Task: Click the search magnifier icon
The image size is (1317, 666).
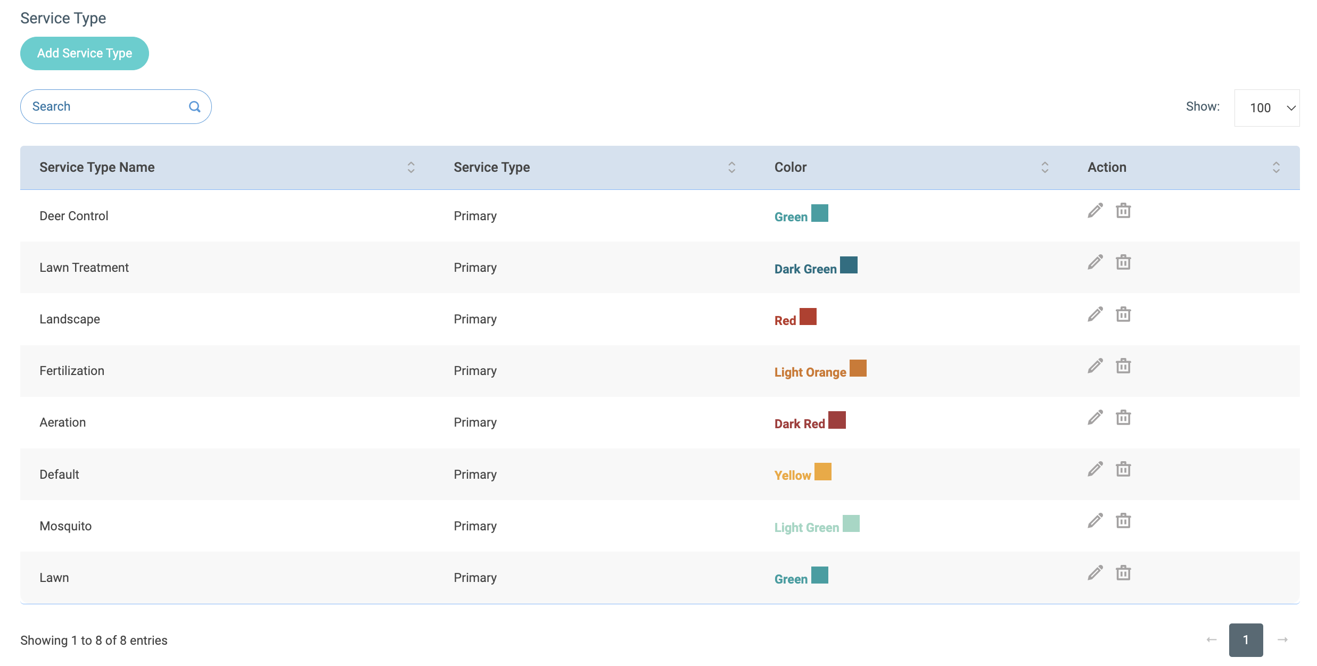Action: 195,107
